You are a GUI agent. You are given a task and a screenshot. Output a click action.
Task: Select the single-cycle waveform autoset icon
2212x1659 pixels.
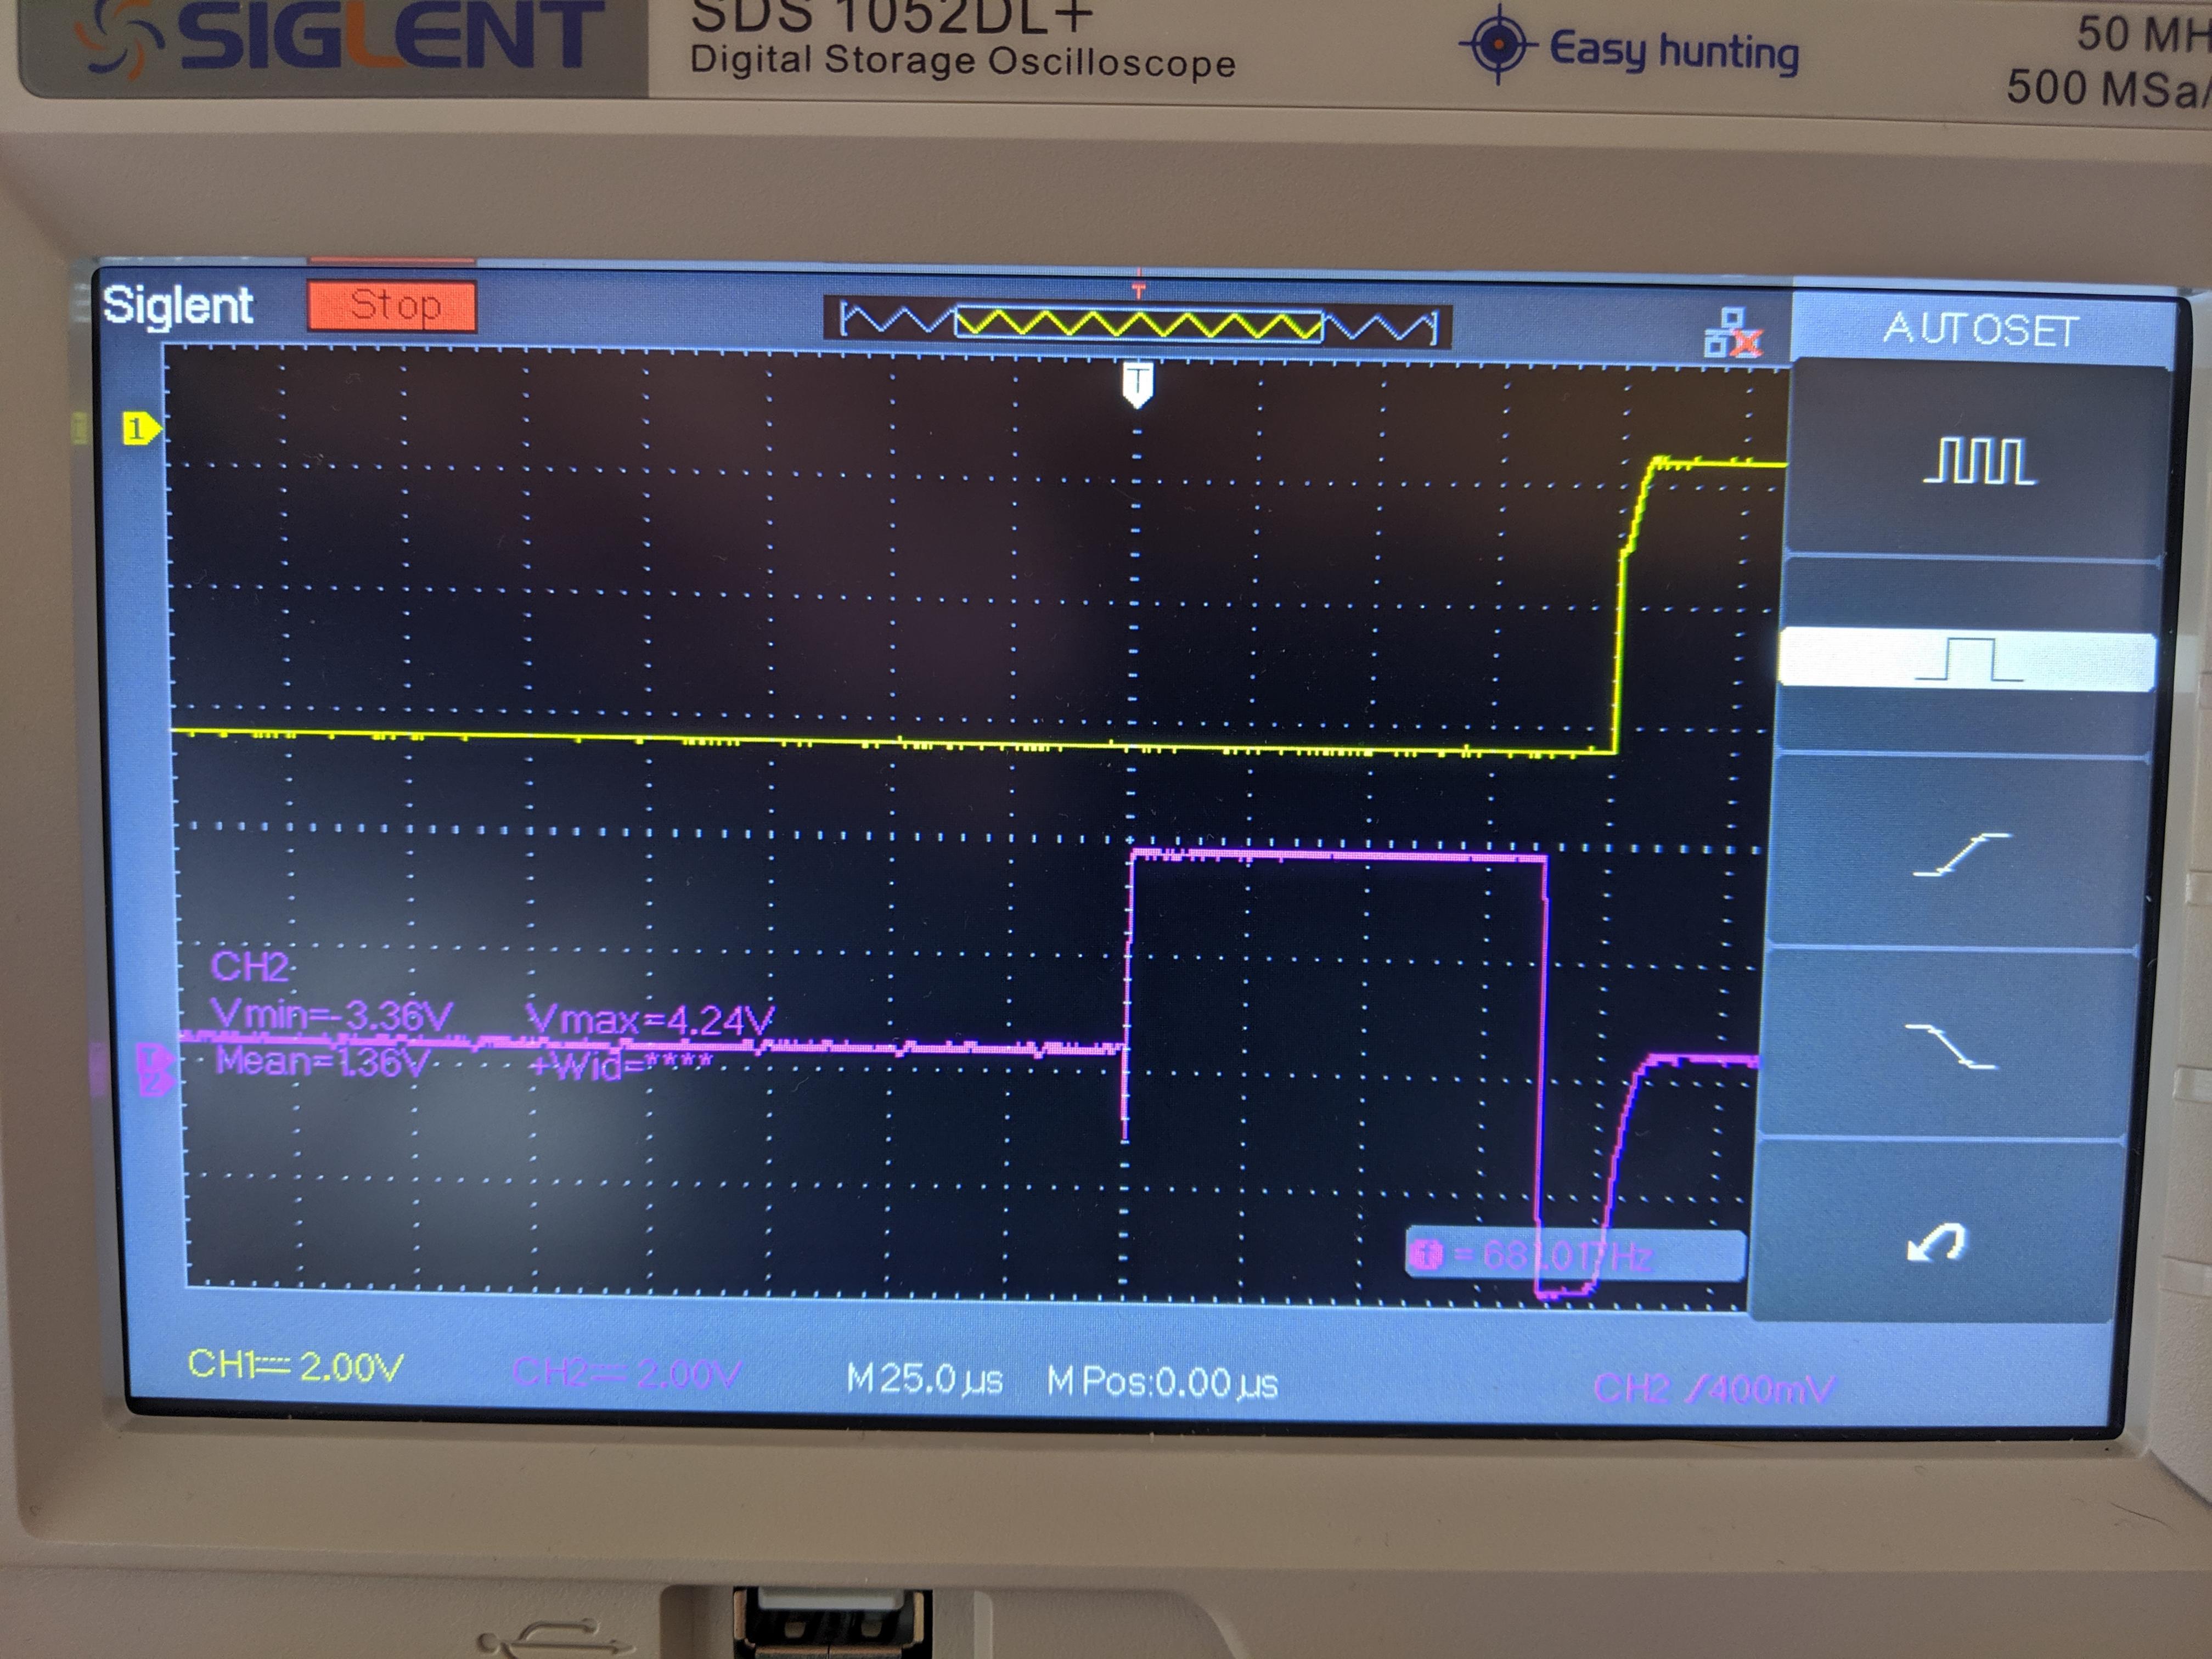click(1968, 660)
